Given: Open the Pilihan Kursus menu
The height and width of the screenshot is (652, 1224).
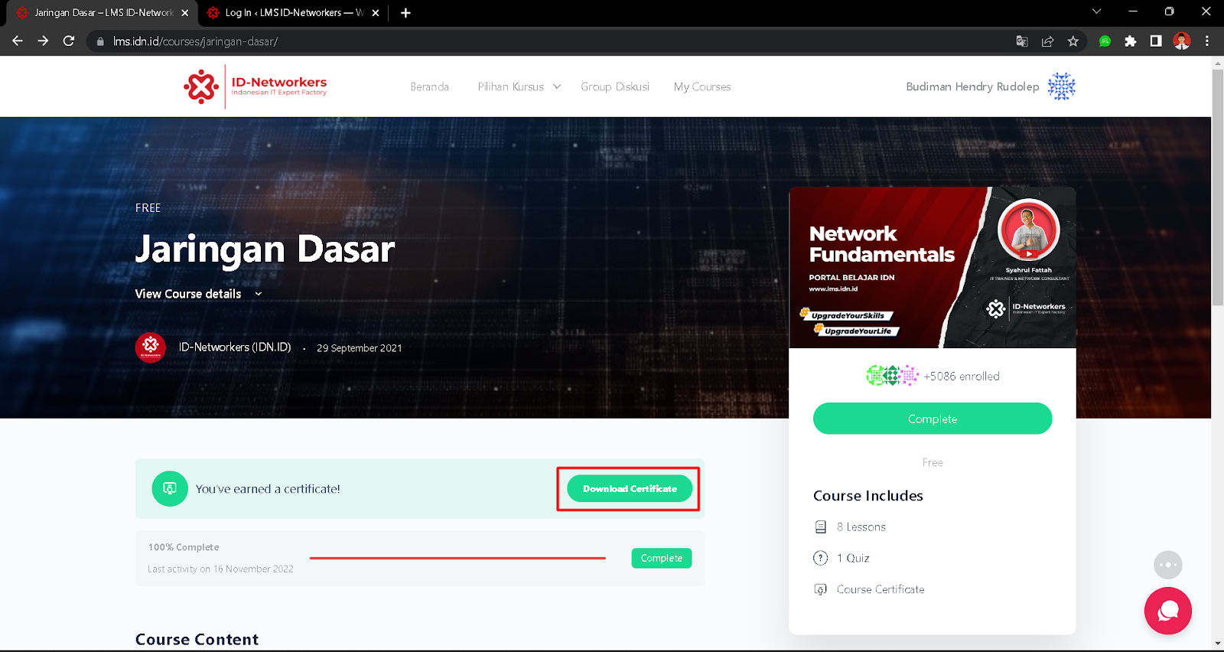Looking at the screenshot, I should pyautogui.click(x=511, y=86).
